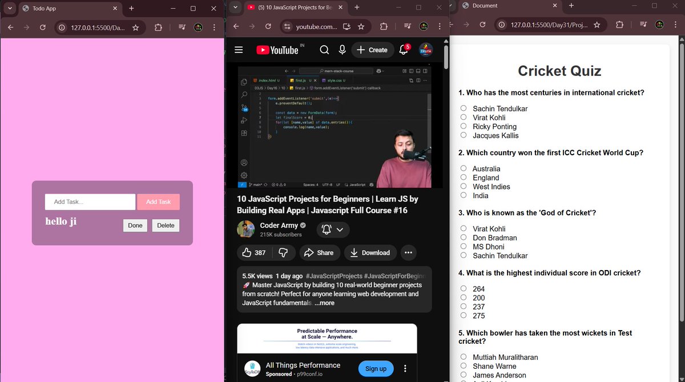The image size is (685, 382).
Task: Open YouTube notifications bell with badge
Action: (x=404, y=50)
